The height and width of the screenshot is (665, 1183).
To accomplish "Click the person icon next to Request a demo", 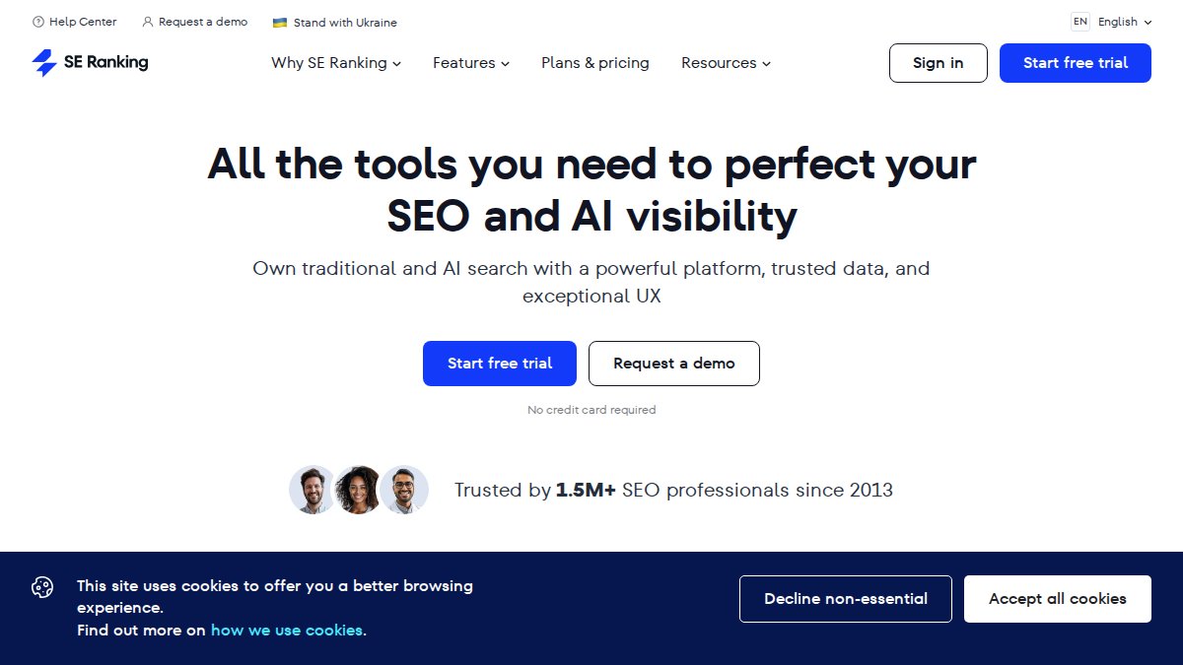I will coord(146,22).
